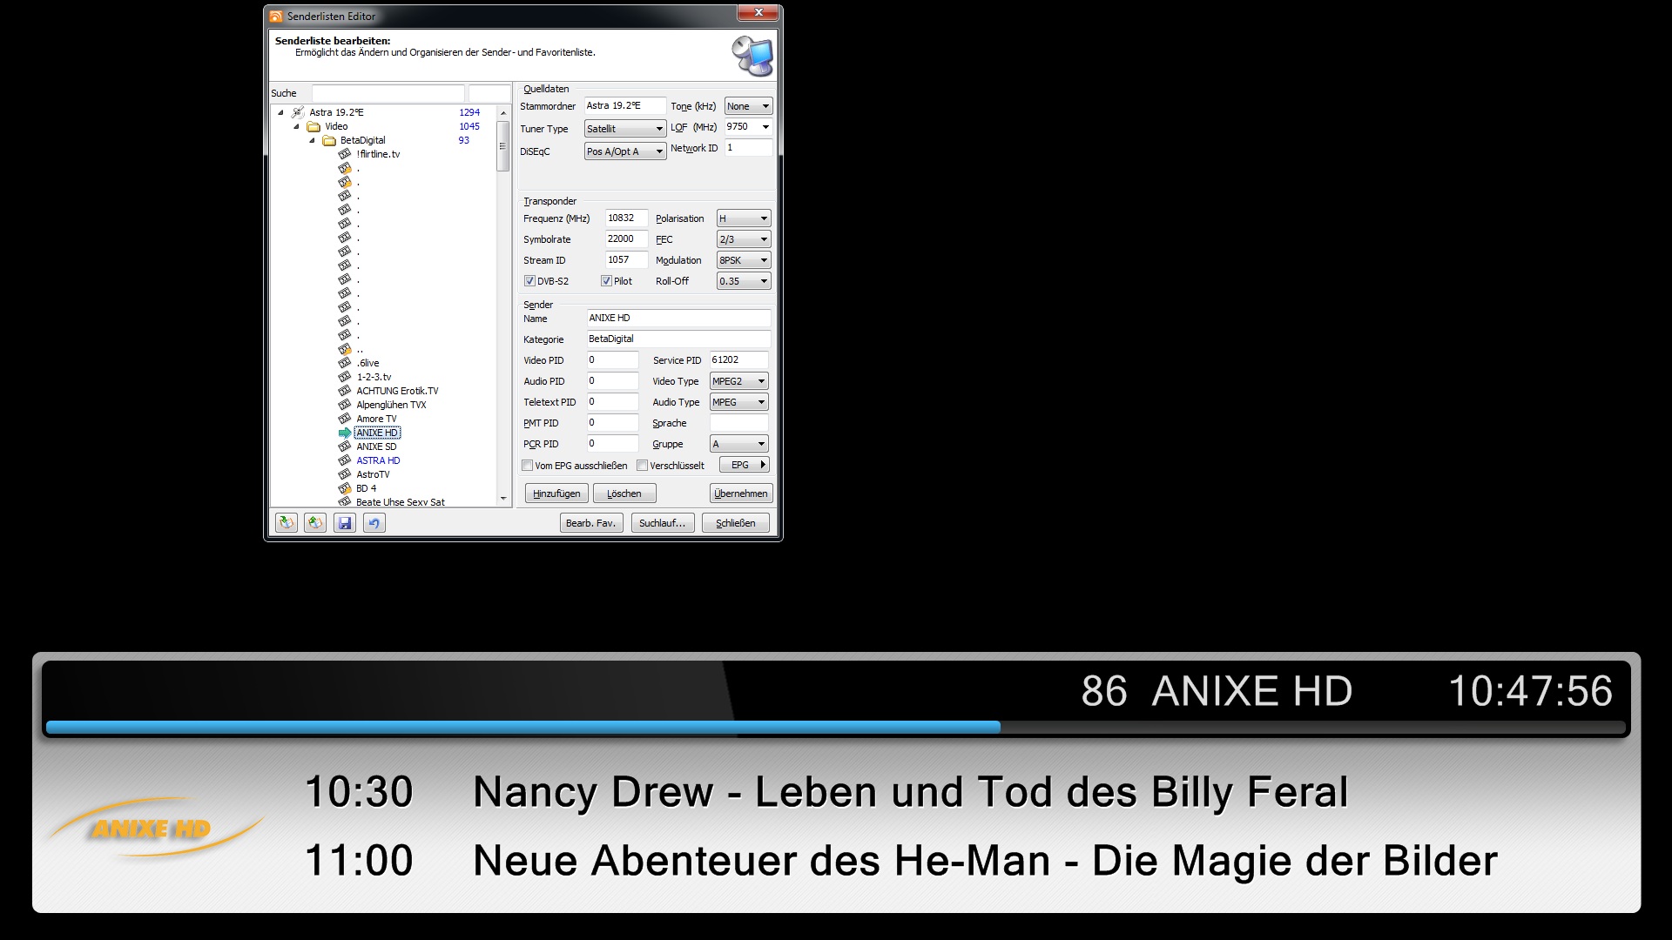Click the icon beside Alpenglühen TVX

(x=345, y=405)
